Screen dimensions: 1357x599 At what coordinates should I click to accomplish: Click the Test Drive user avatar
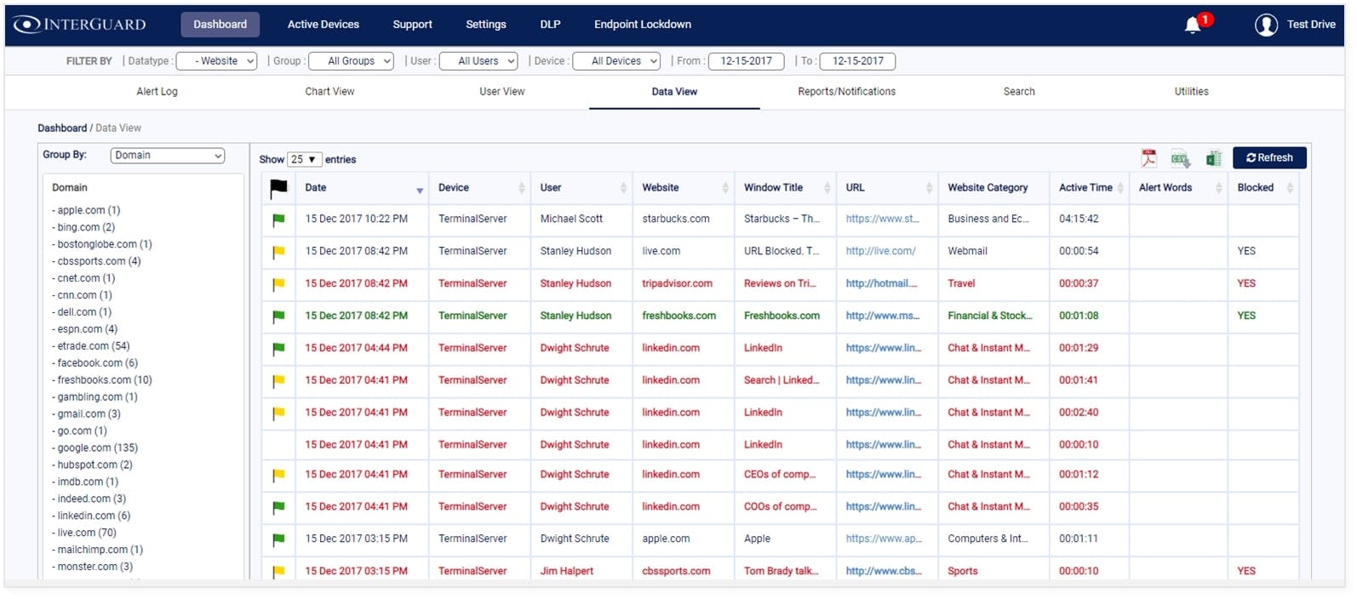[1266, 25]
